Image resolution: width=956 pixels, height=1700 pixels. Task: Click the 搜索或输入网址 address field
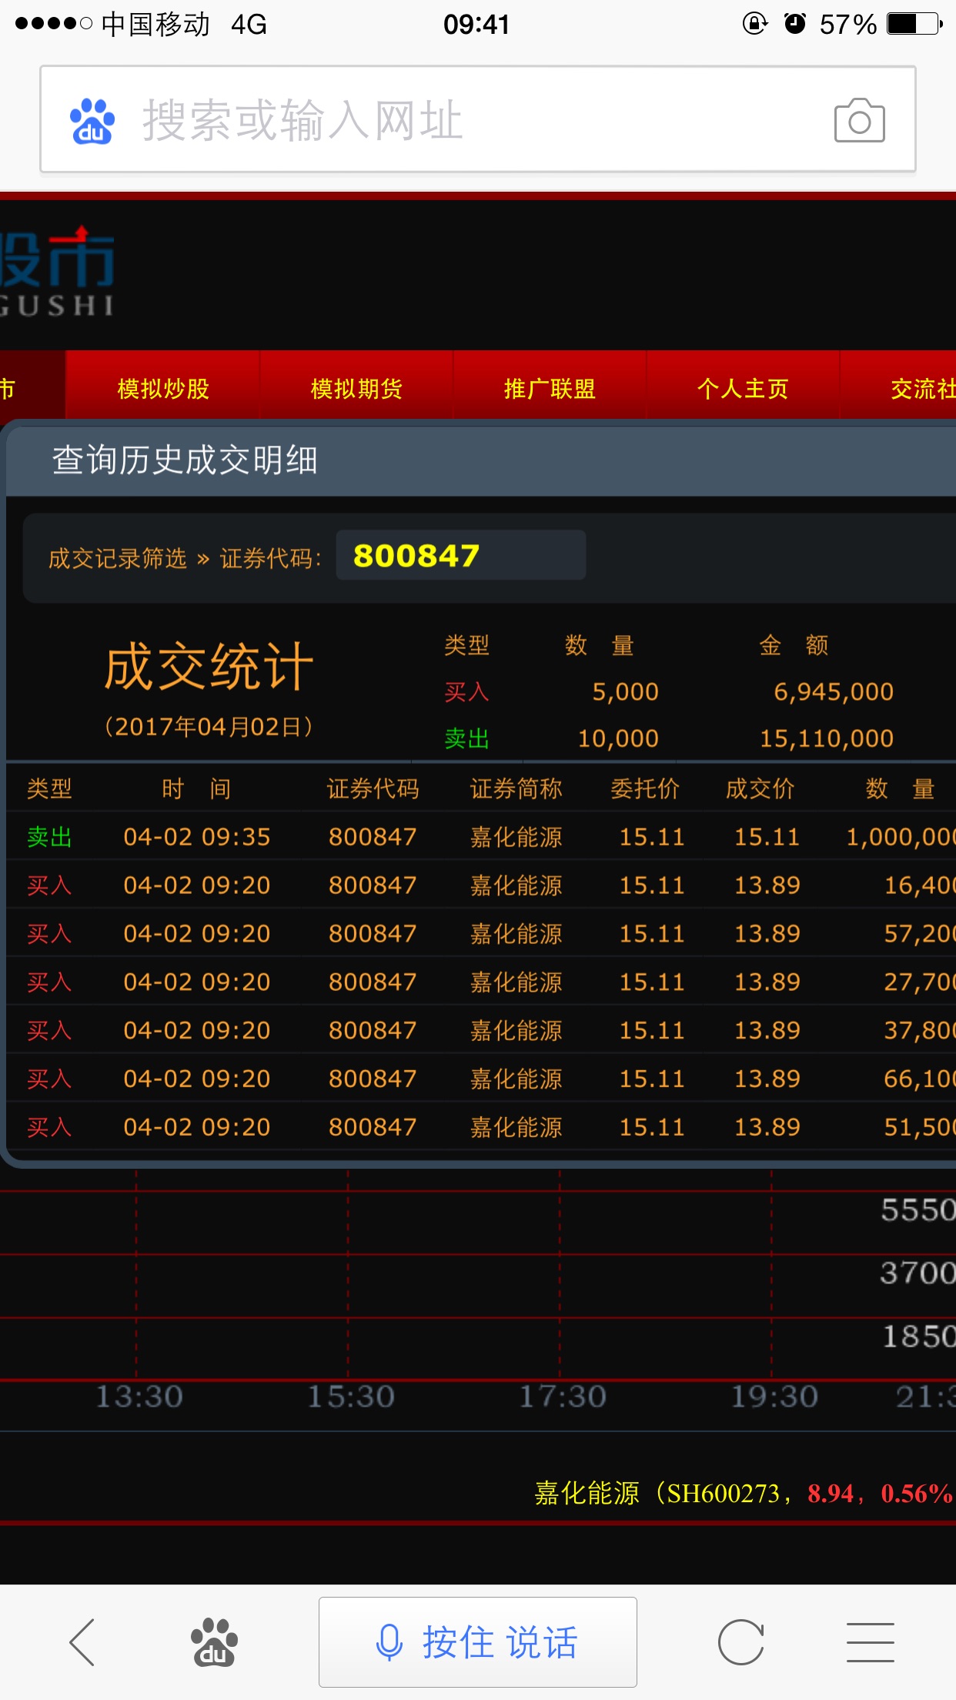462,121
